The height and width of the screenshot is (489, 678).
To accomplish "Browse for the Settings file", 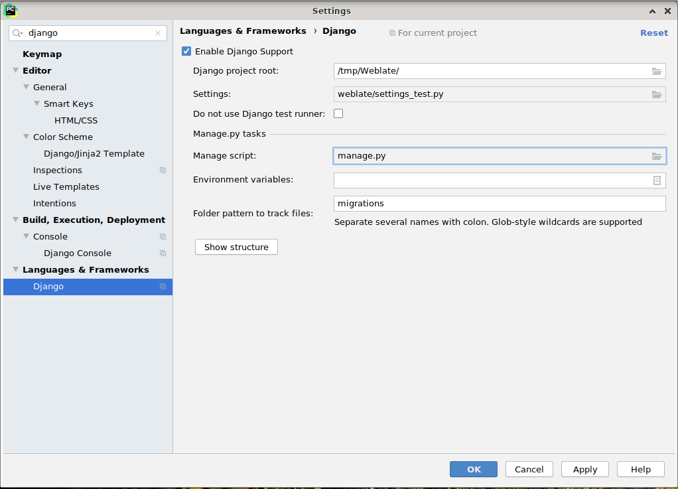I will [657, 94].
